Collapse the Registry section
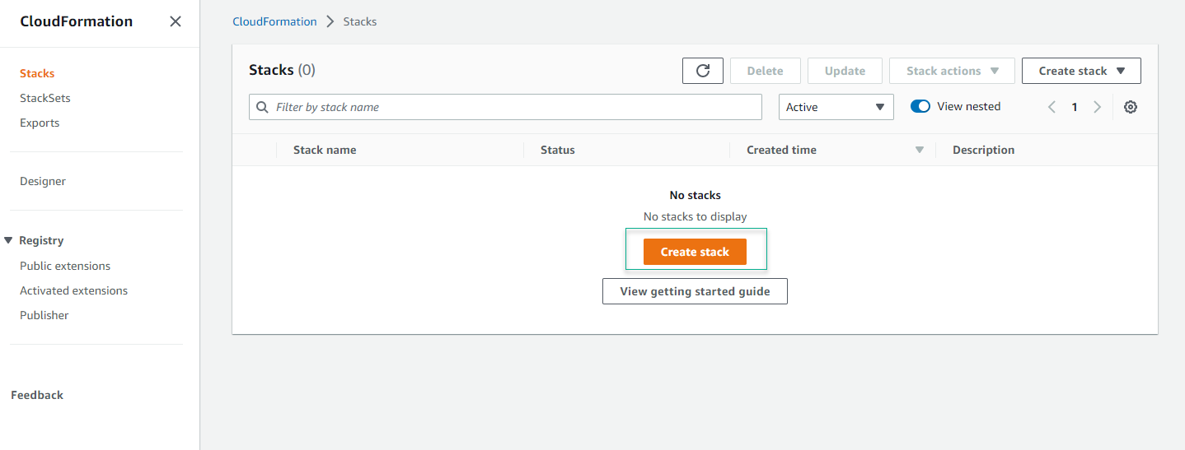The height and width of the screenshot is (450, 1185). (9, 240)
